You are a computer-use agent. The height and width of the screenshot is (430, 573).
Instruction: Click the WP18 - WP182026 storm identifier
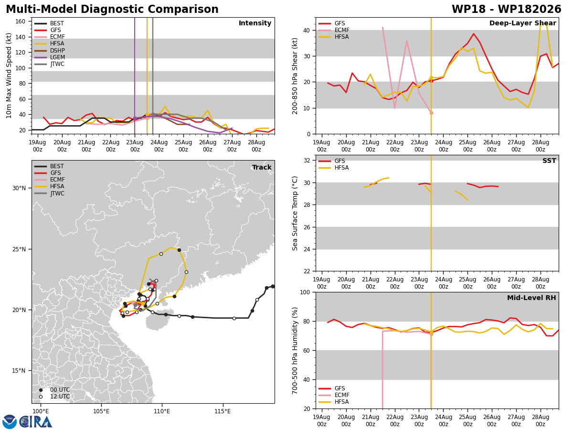point(507,10)
